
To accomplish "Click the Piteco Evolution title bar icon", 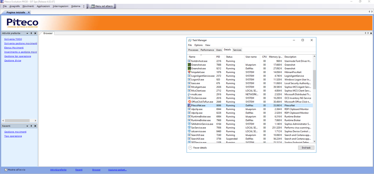I will pyautogui.click(x=2, y=1).
